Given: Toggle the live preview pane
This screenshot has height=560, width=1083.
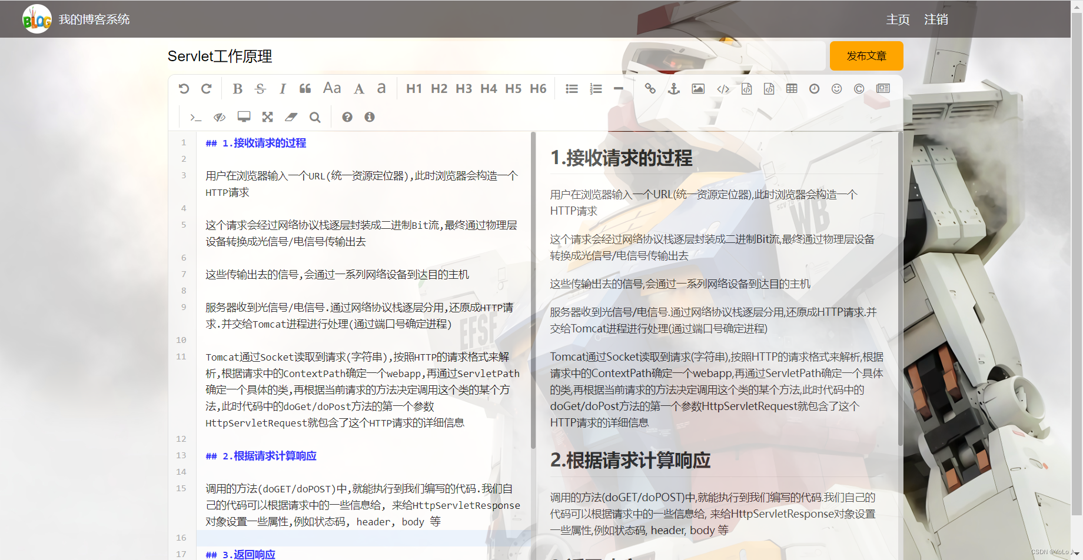Looking at the screenshot, I should [x=220, y=117].
